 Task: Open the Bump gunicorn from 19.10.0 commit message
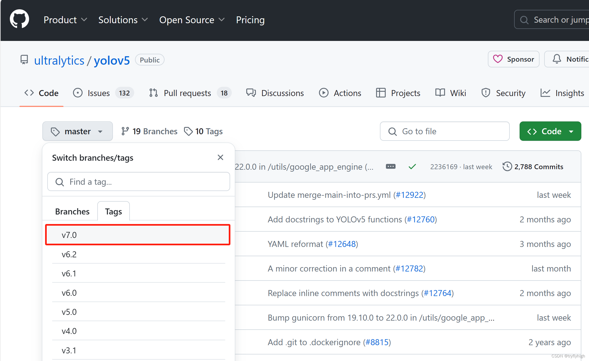381,318
